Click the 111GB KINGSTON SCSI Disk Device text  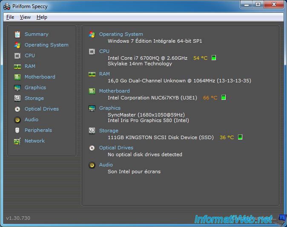coord(161,137)
